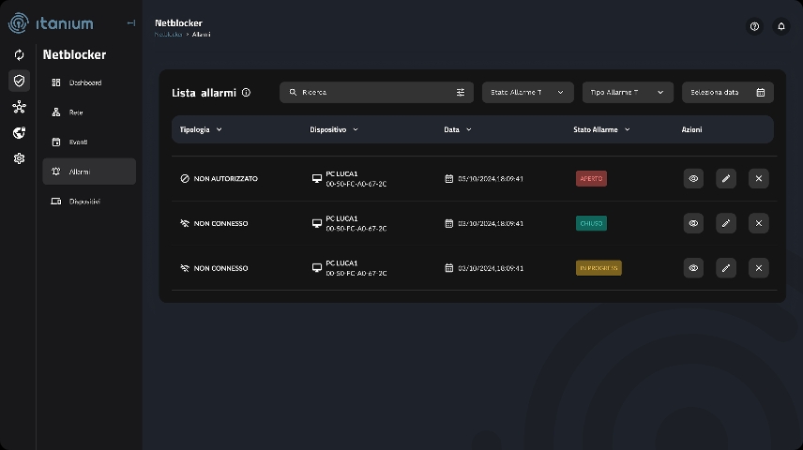803x450 pixels.
Task: Open settings gear in left rail
Action: point(19,158)
